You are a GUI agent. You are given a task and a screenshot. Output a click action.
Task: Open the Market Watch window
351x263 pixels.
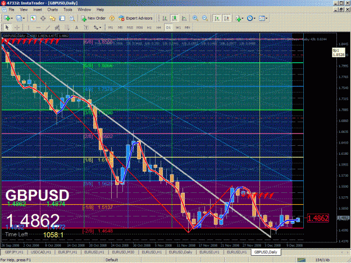coord(33,19)
